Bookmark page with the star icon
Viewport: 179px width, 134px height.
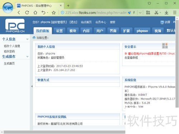click(x=54, y=13)
